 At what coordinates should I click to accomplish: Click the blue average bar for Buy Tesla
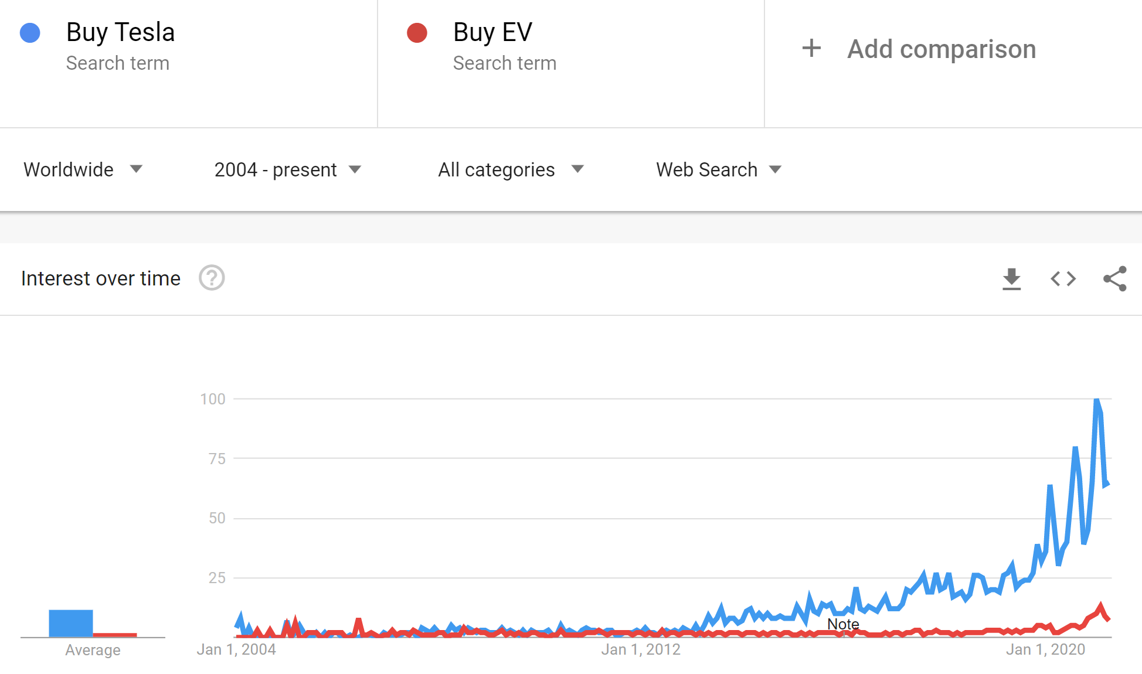[x=70, y=623]
